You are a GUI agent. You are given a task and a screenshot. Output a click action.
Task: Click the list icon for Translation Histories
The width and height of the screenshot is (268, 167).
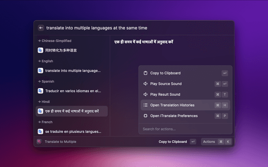(x=146, y=105)
